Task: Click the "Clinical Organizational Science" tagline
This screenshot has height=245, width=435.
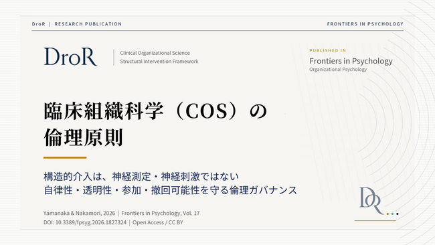Action: pyautogui.click(x=155, y=53)
